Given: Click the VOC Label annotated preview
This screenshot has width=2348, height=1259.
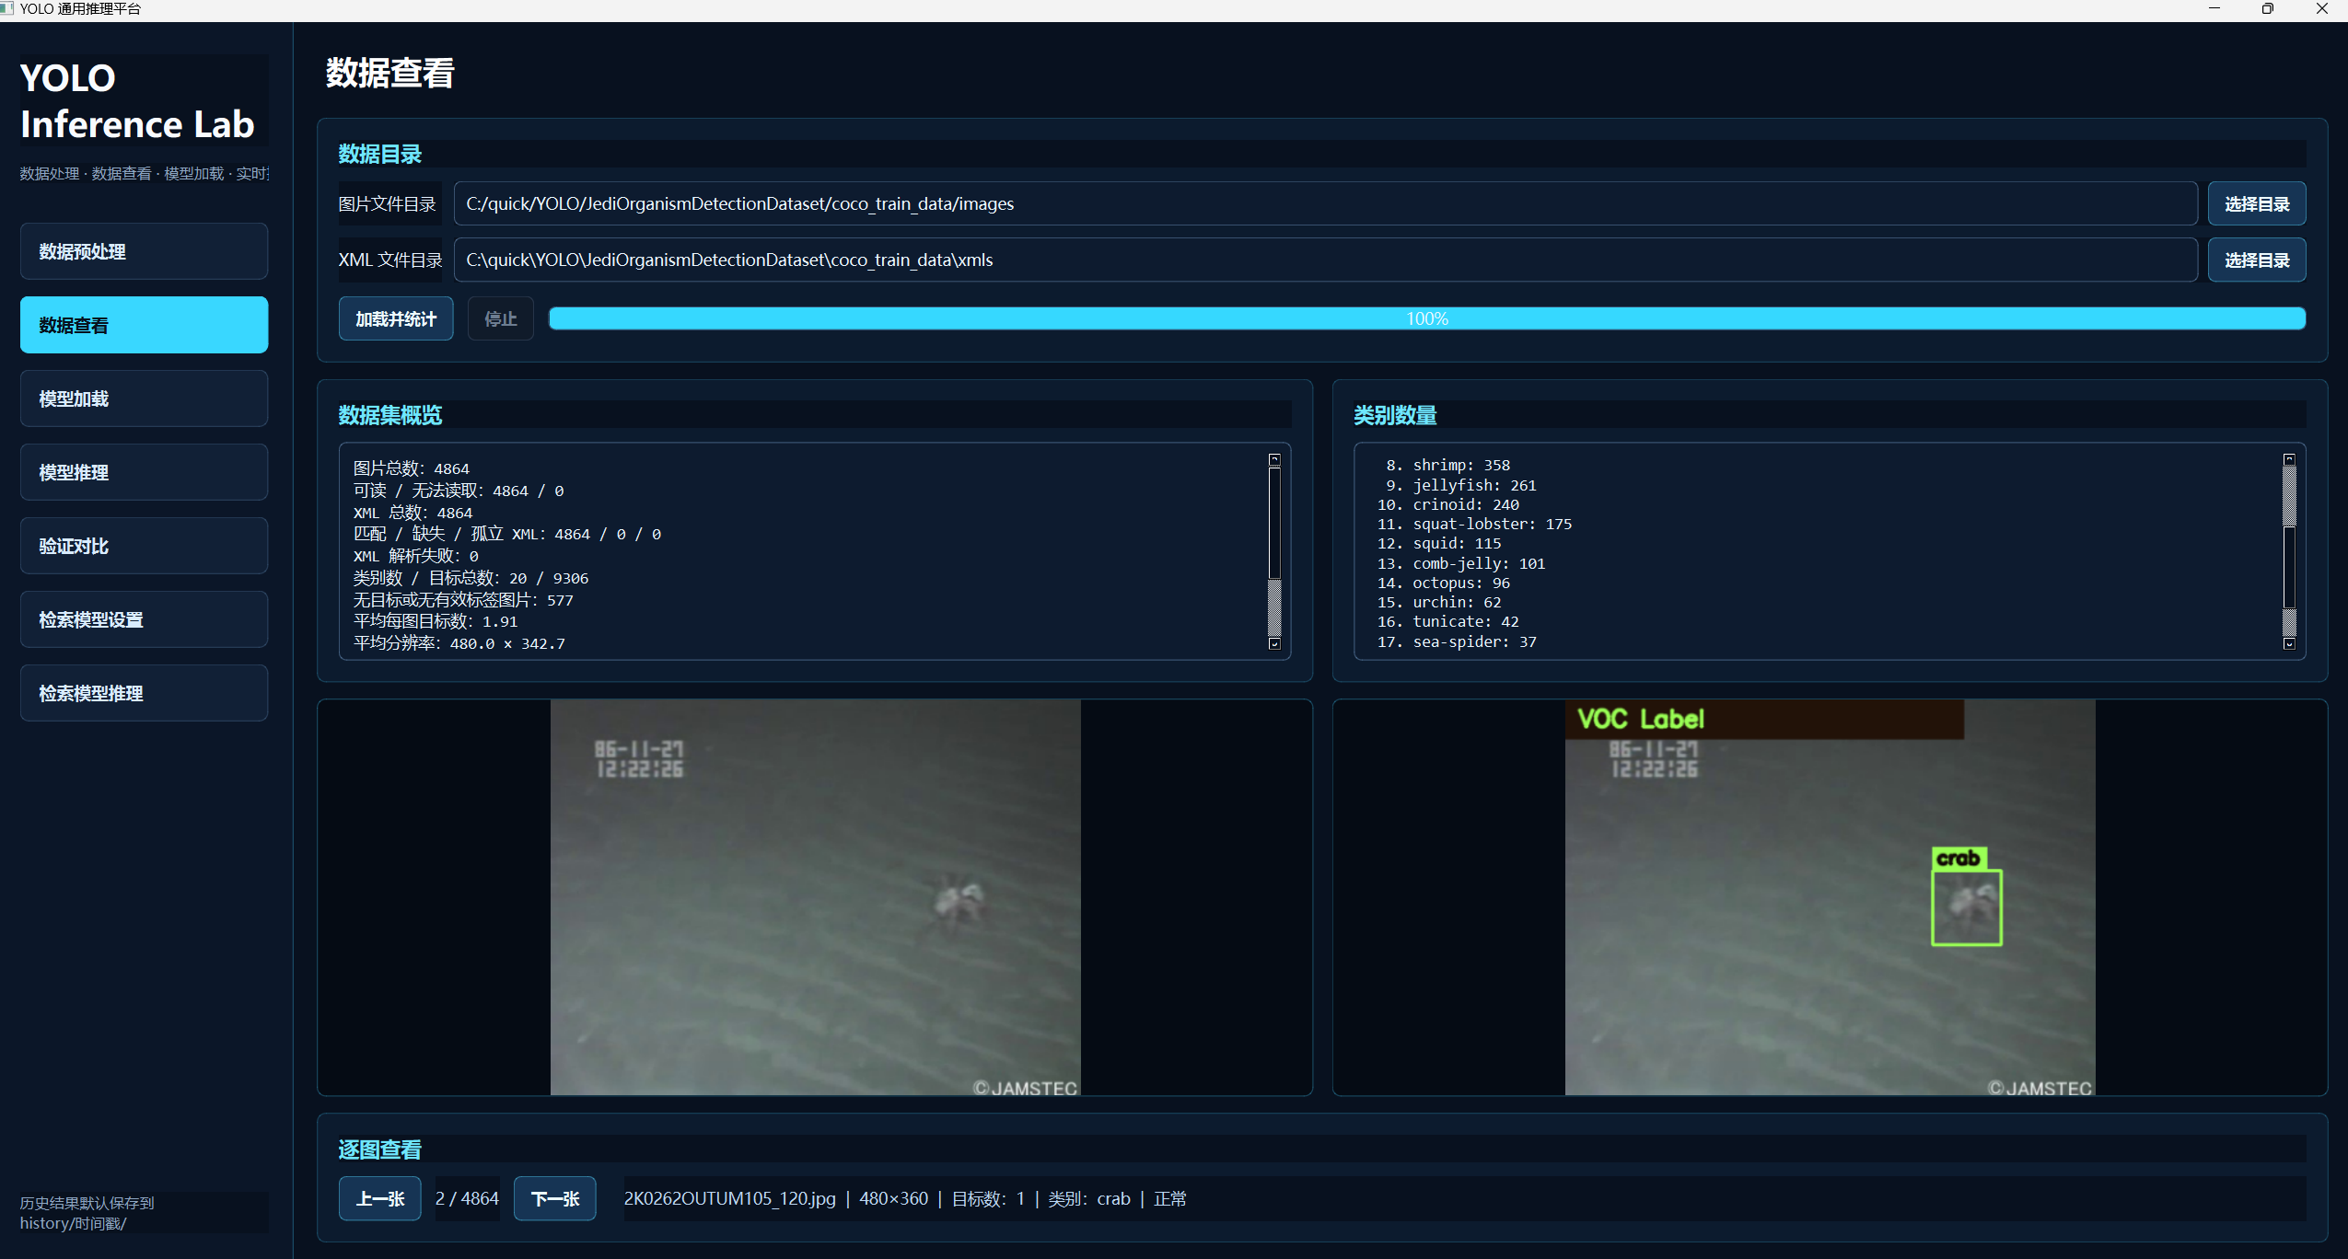Looking at the screenshot, I should click(x=1830, y=897).
